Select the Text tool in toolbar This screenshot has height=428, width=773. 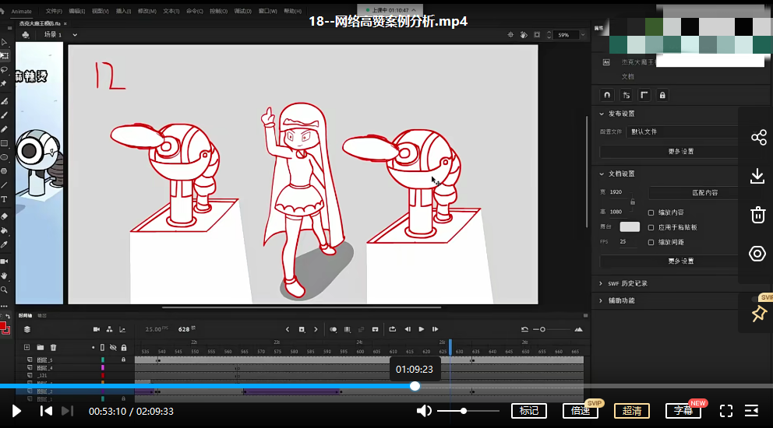[5, 199]
